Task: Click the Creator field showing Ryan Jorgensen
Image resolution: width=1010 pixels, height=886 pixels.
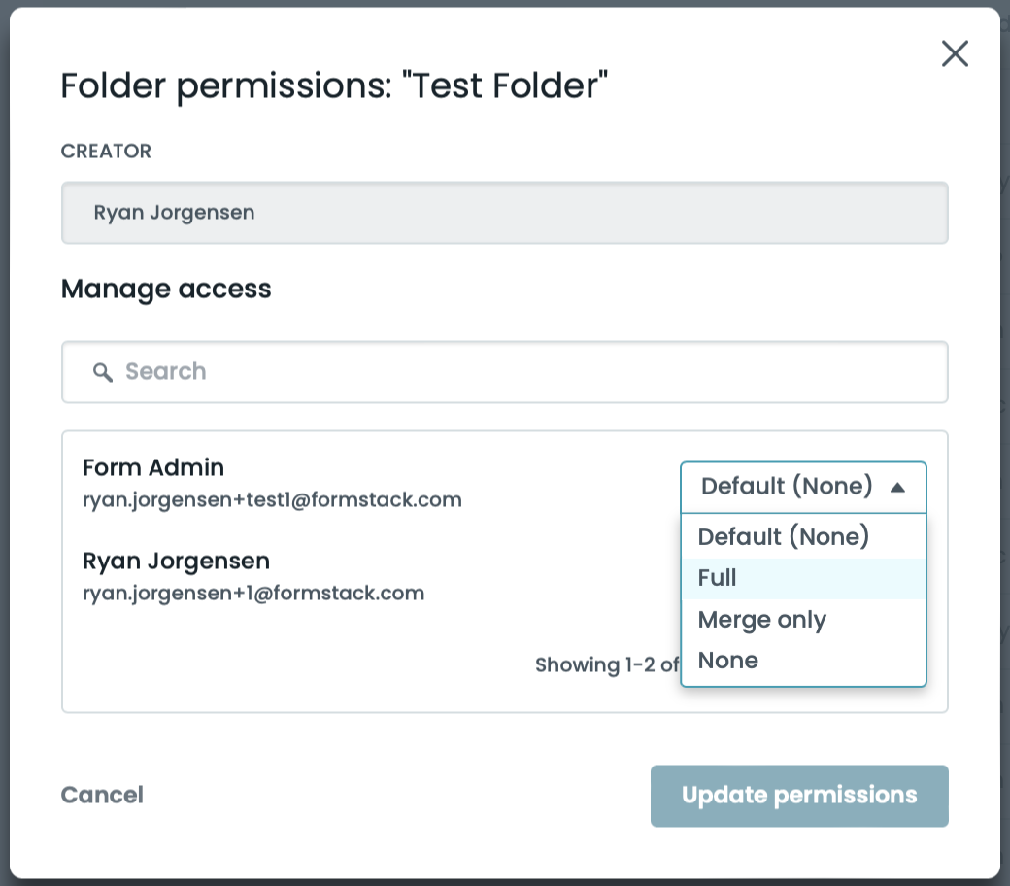Action: coord(504,213)
